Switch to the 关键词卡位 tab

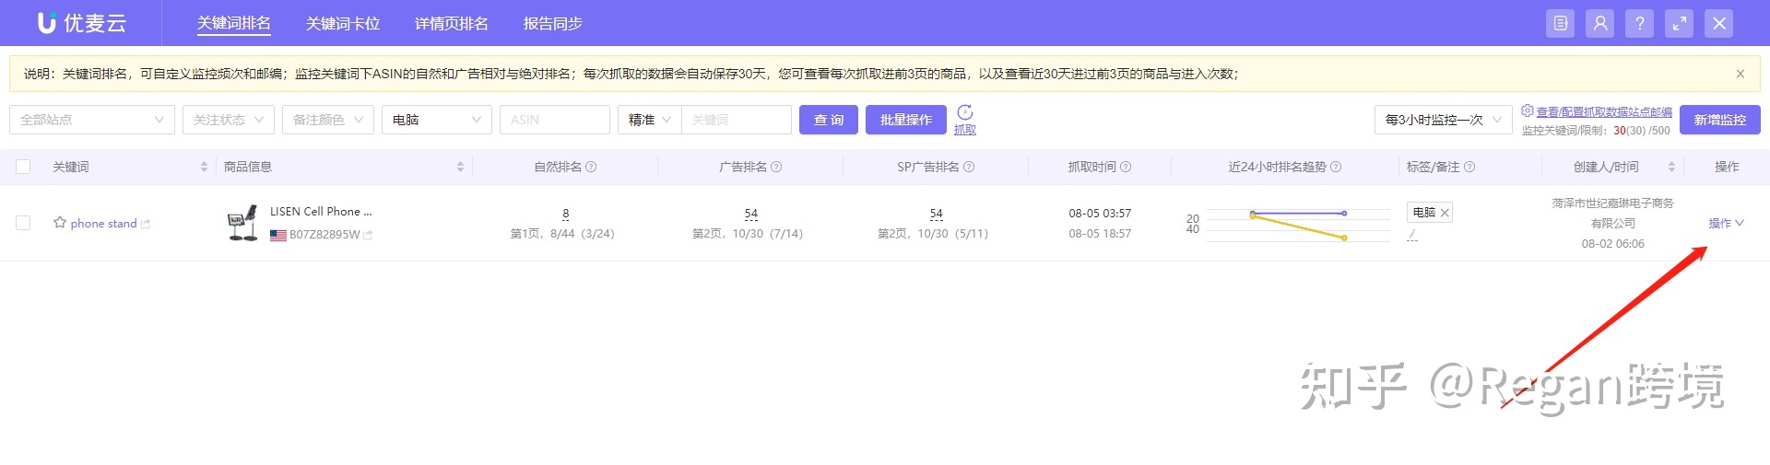coord(342,24)
